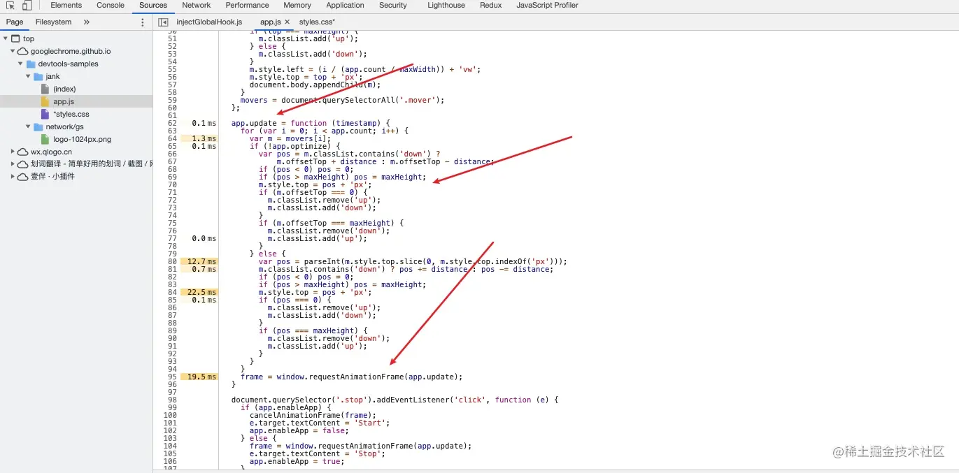Screen dimensions: 959x473
Task: Select the googlechrome.github.io domain row
Action: point(71,51)
